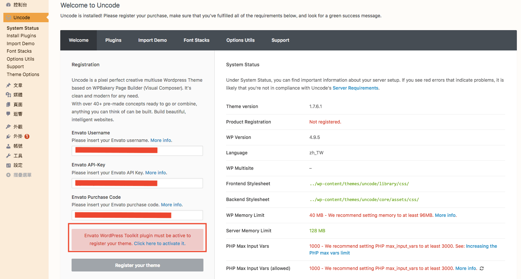Click the pages icon in sidebar
The width and height of the screenshot is (521, 279).
[x=8, y=105]
